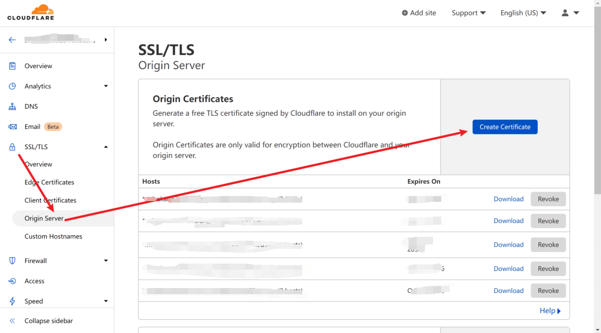Click the Analytics pie chart icon
The width and height of the screenshot is (601, 333).
(x=12, y=86)
